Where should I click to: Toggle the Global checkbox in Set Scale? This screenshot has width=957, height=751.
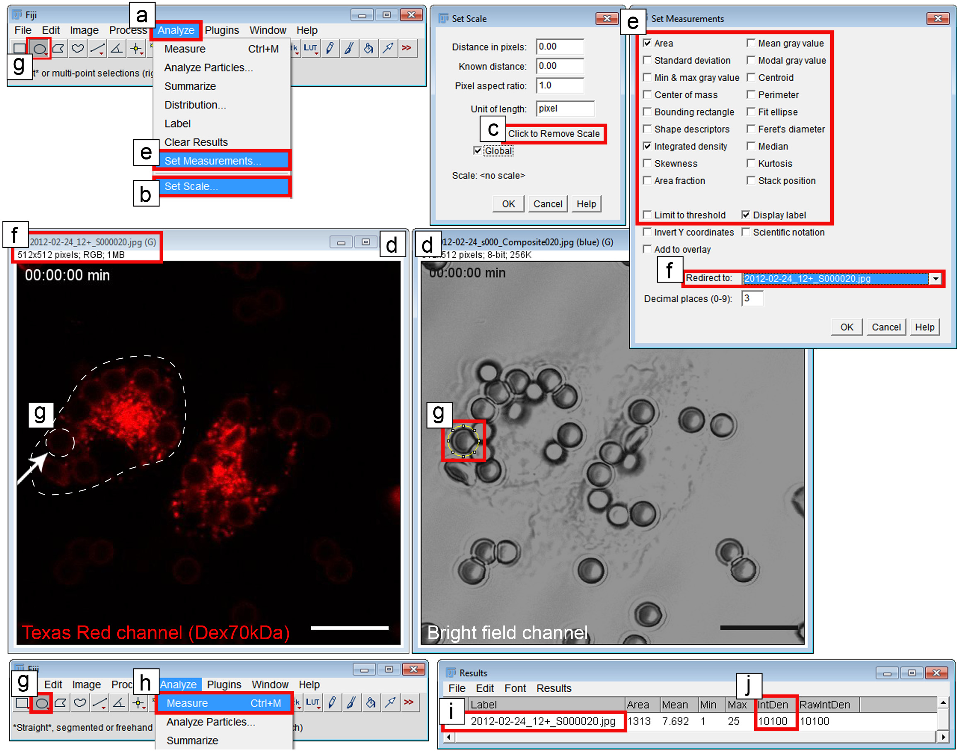click(x=477, y=151)
